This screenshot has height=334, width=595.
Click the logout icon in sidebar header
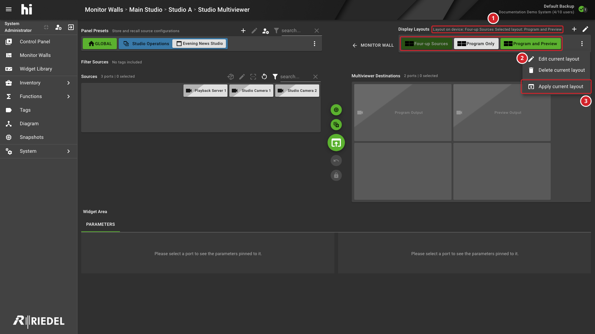pyautogui.click(x=71, y=27)
